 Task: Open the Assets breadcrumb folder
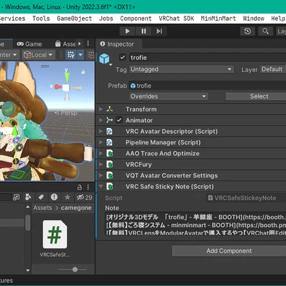42,208
